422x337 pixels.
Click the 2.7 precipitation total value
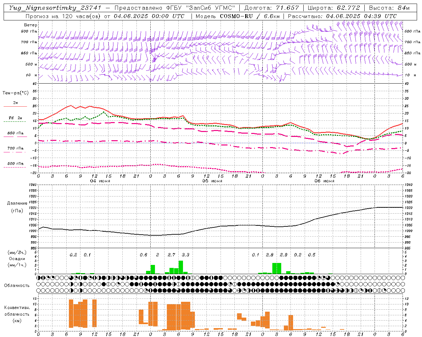[x=171, y=255]
